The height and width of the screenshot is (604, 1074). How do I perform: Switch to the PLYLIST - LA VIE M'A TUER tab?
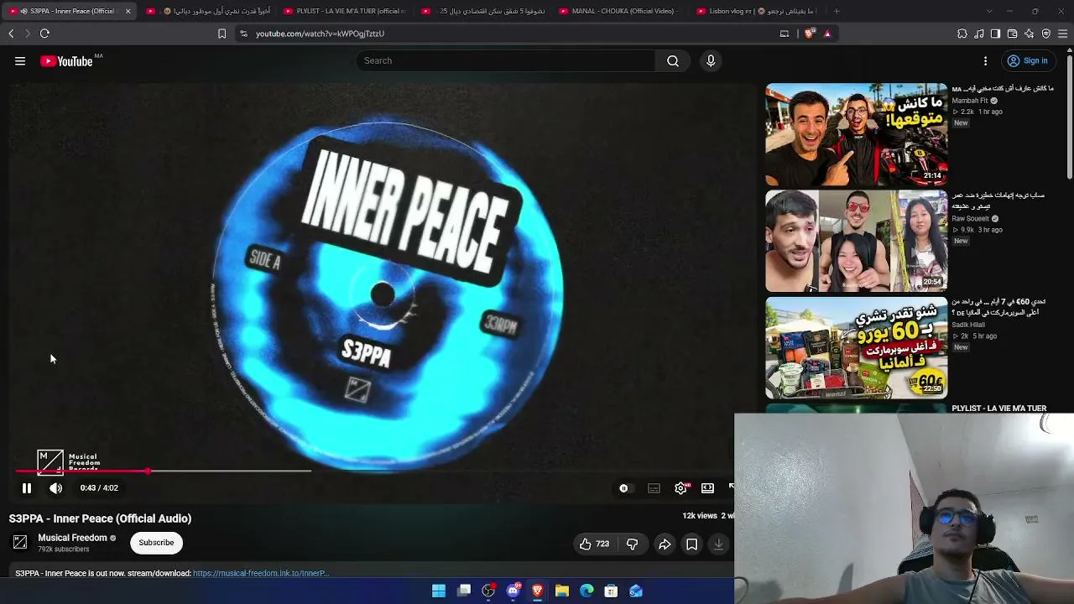pos(344,11)
